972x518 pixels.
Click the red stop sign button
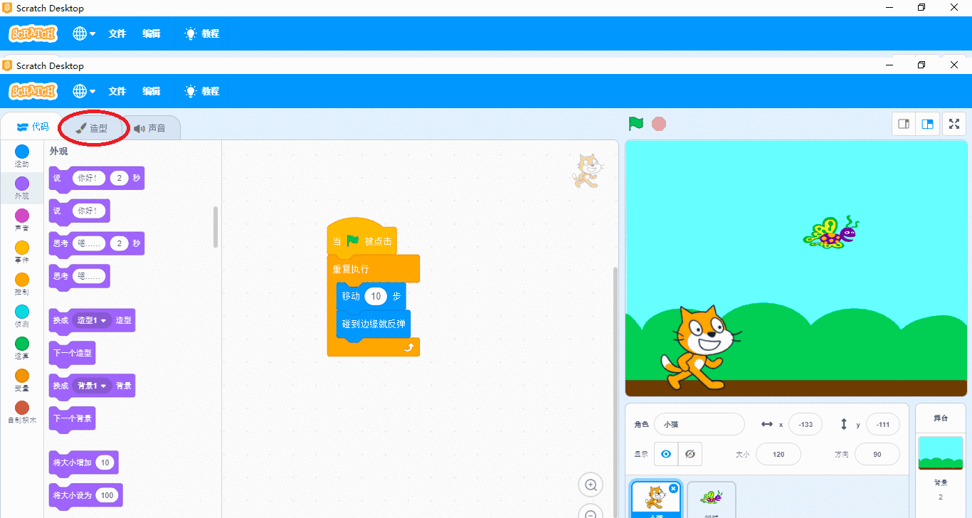coord(659,124)
